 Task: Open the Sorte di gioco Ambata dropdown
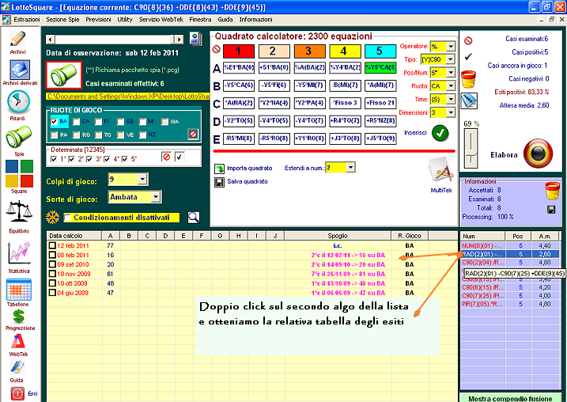pos(156,197)
